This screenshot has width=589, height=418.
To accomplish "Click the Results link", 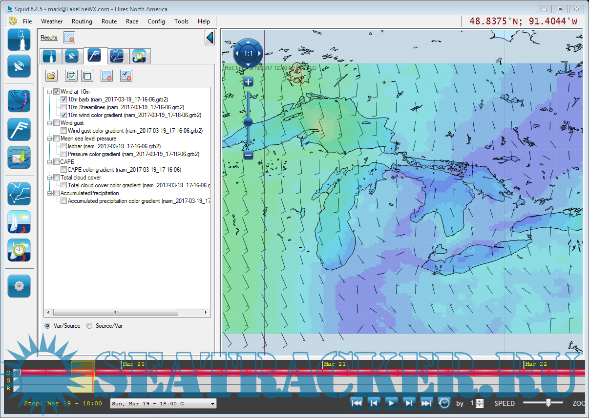I will pyautogui.click(x=49, y=38).
